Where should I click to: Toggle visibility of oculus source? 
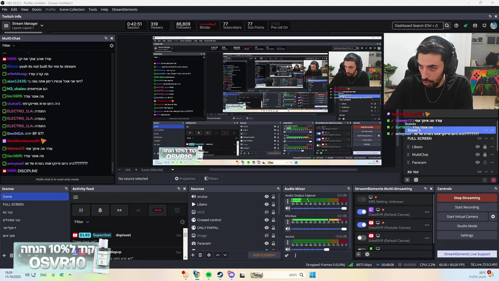tap(267, 197)
